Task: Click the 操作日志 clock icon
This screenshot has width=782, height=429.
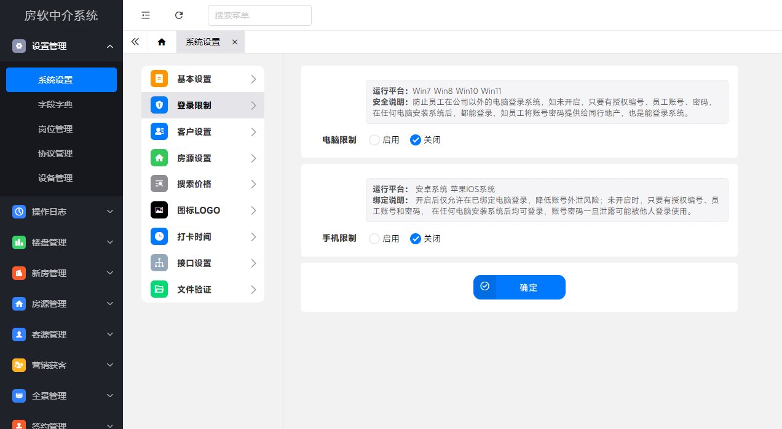Action: click(x=19, y=212)
